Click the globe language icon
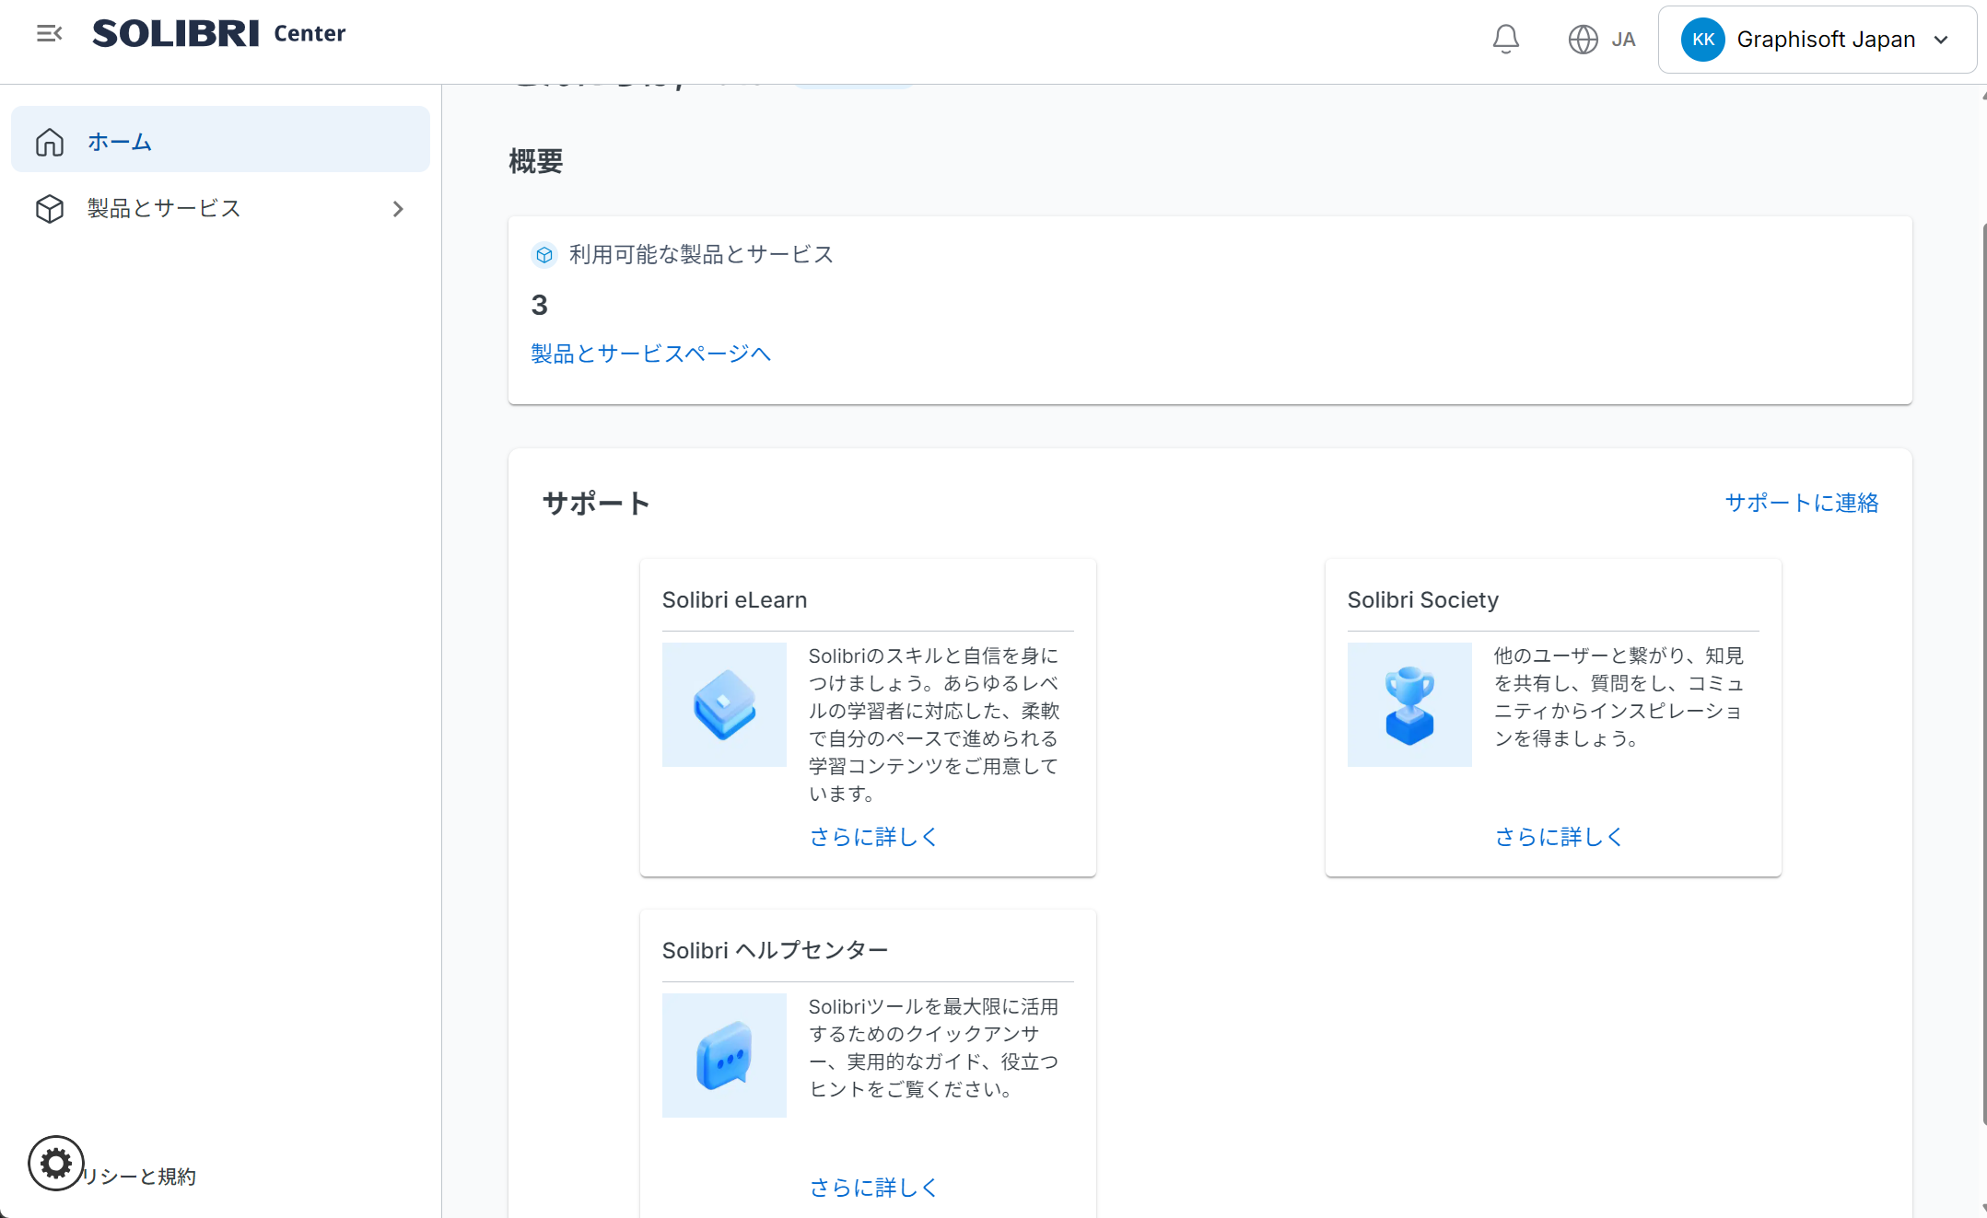1987x1218 pixels. click(x=1583, y=40)
